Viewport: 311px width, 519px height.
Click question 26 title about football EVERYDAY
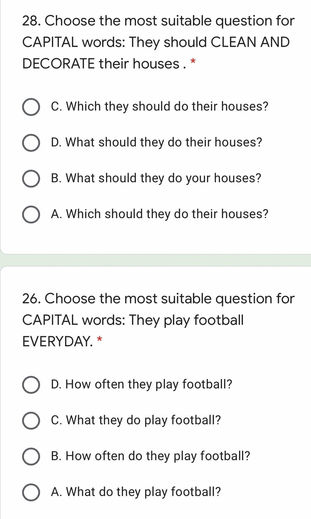[x=158, y=320]
